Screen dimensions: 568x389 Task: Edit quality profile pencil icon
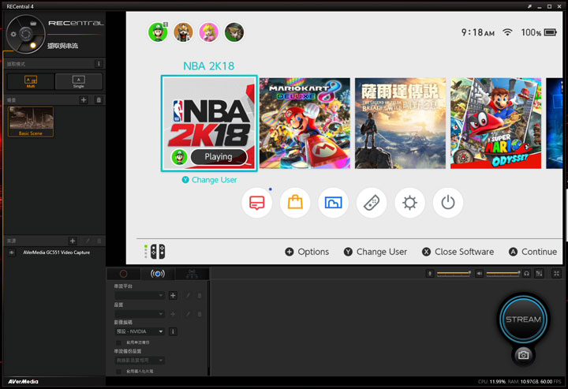click(188, 314)
